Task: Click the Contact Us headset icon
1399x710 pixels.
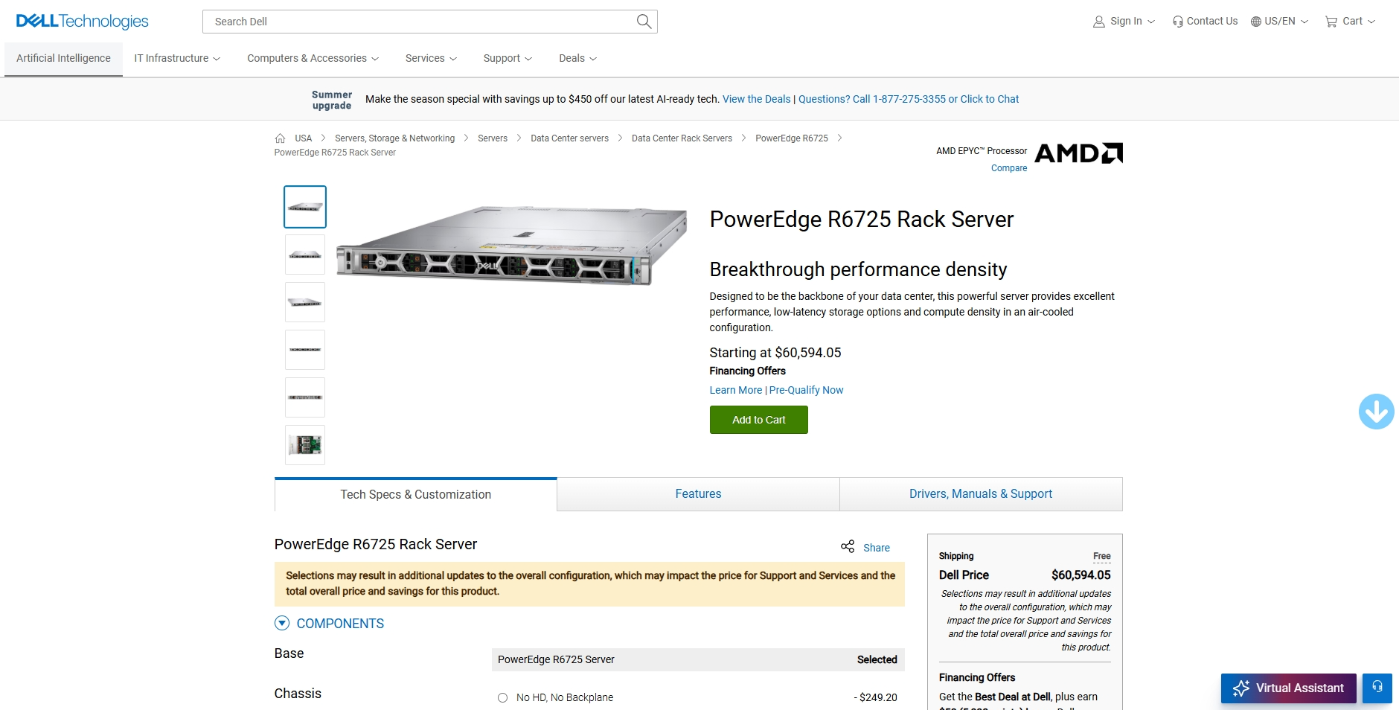Action: 1177,22
